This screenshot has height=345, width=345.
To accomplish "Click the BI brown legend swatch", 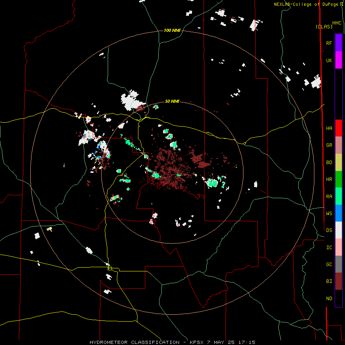I will click(x=338, y=281).
